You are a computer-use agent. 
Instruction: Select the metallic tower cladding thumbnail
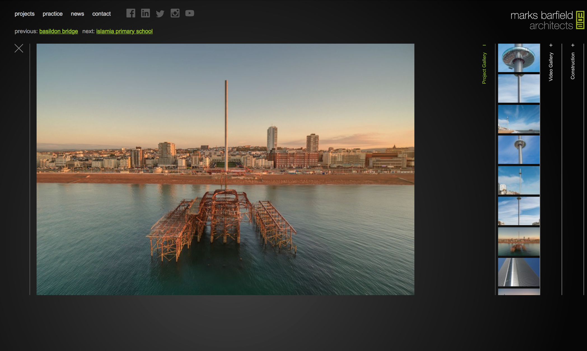(x=519, y=272)
